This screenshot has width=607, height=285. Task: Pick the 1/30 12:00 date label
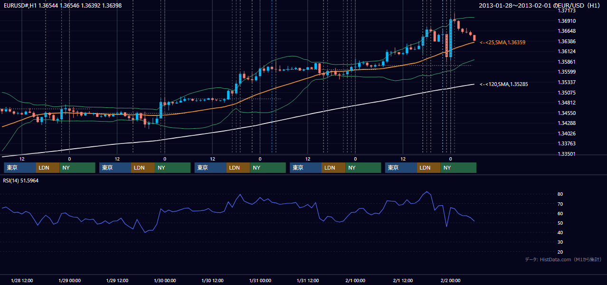click(212, 280)
